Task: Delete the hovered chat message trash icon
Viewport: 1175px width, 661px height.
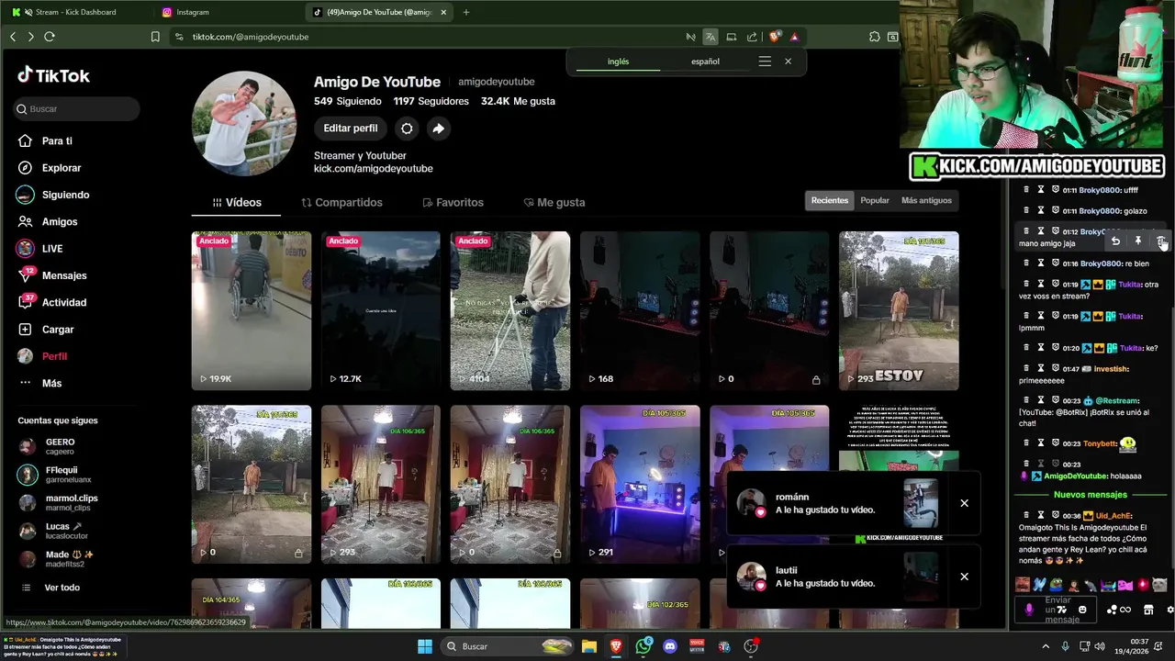Action: pyautogui.click(x=1160, y=241)
